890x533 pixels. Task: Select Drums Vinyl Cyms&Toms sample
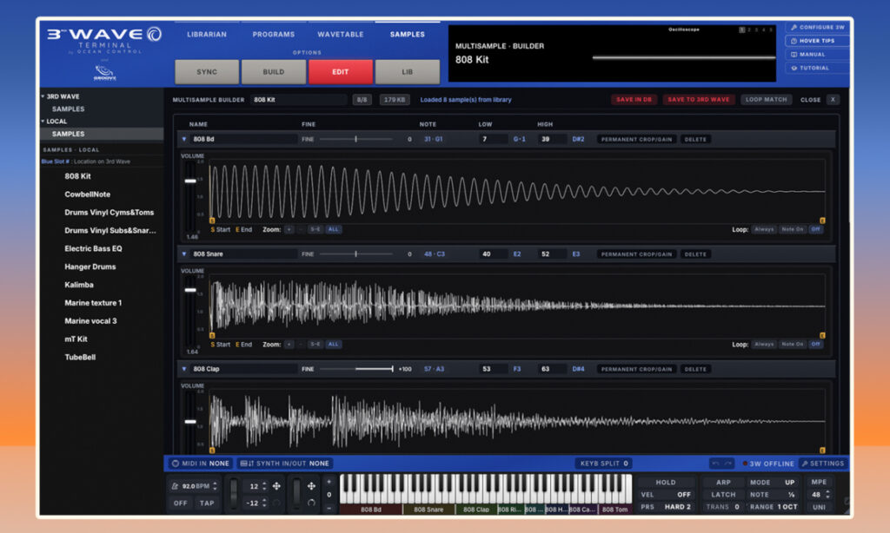tap(109, 213)
